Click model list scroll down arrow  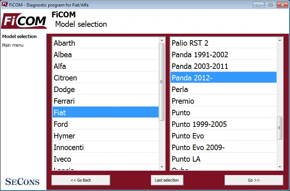click(280, 167)
